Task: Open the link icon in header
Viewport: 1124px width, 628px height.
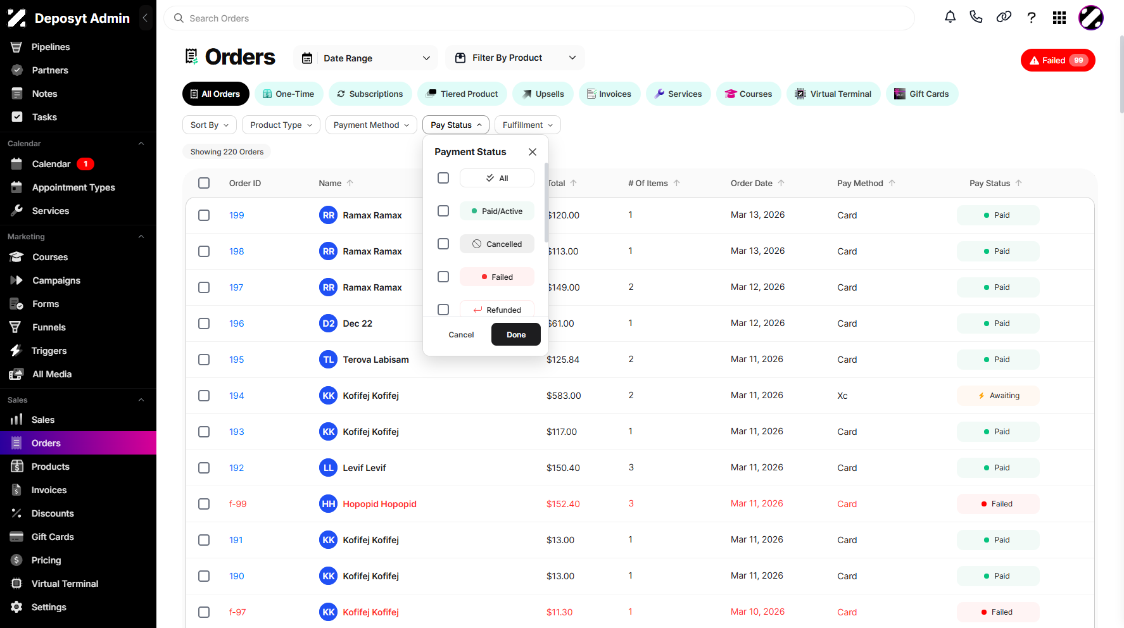Action: [x=1004, y=17]
